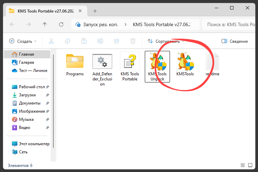Toggle the Сведения details pane
This screenshot has height=172, width=258.
pos(235,41)
